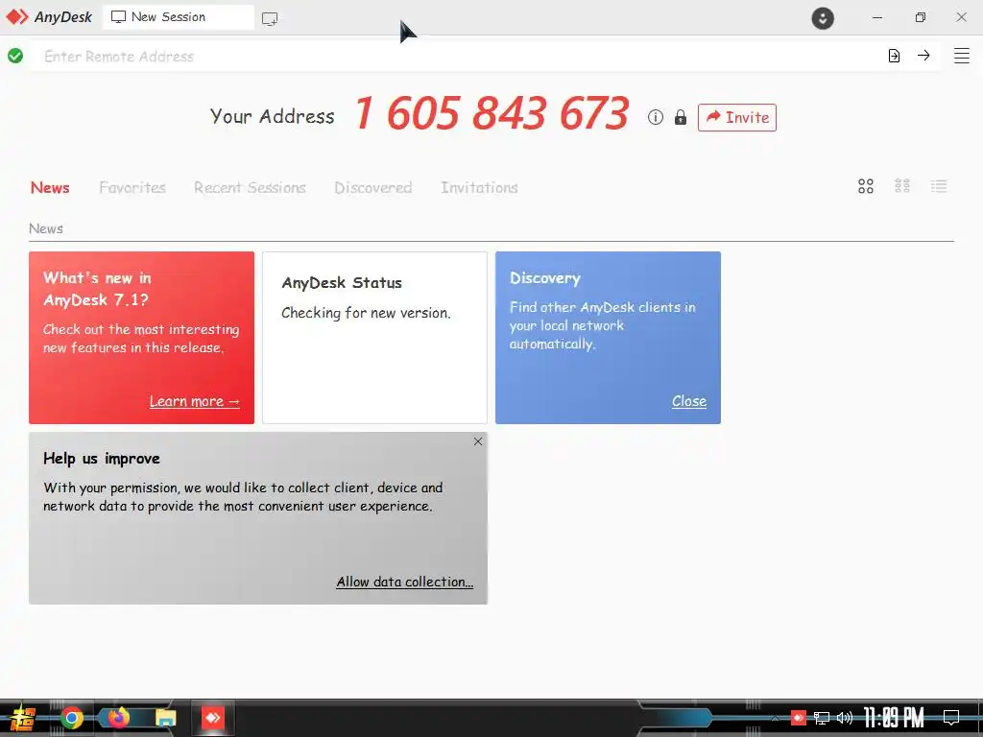Open the volume tray icon

(845, 718)
